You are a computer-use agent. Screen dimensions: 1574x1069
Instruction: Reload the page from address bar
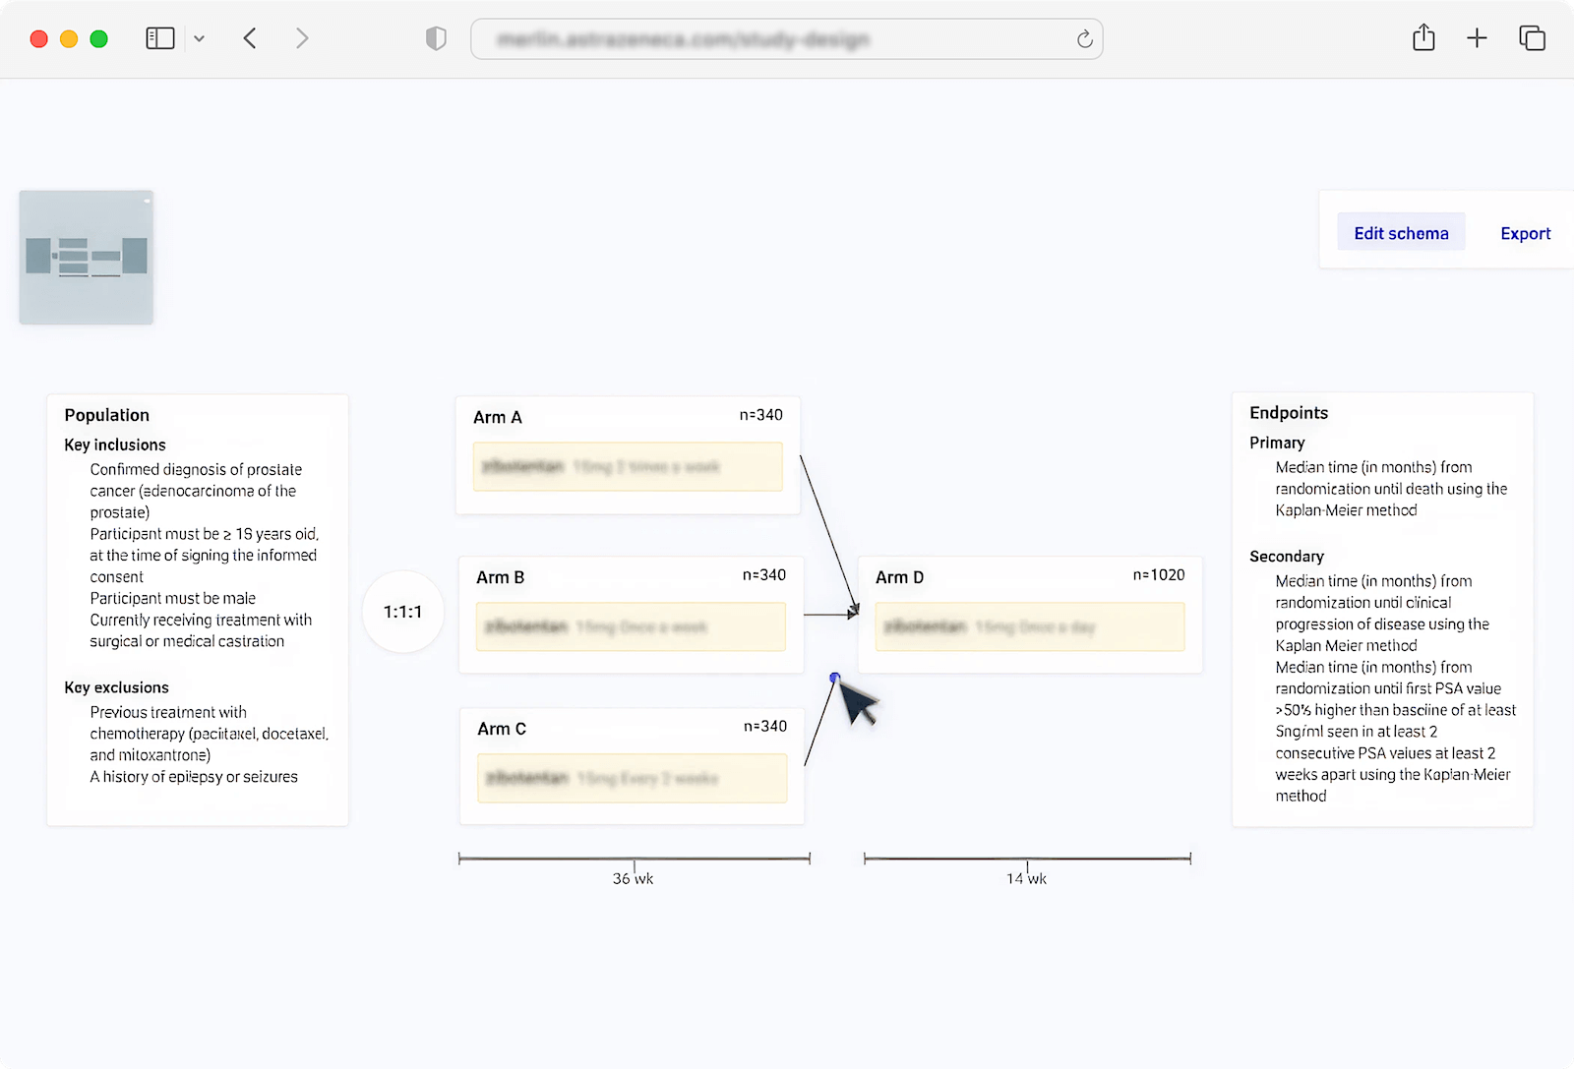point(1084,39)
